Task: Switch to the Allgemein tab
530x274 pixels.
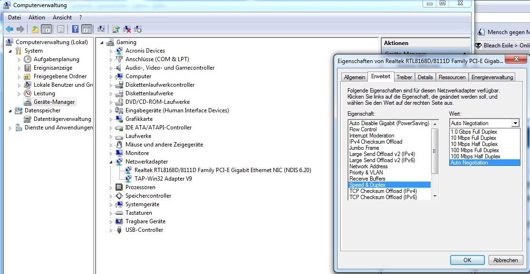Action: [355, 77]
